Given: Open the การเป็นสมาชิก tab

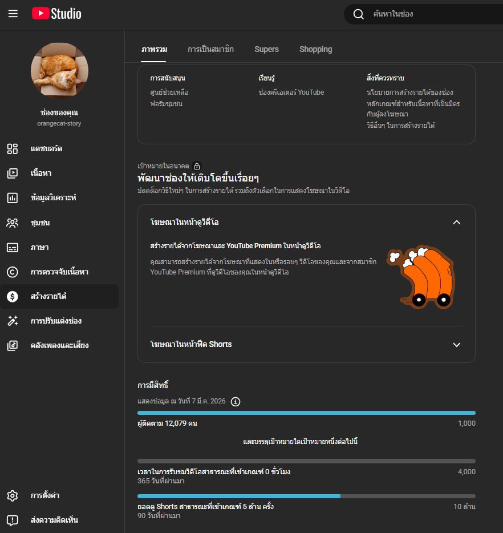Looking at the screenshot, I should pyautogui.click(x=210, y=50).
